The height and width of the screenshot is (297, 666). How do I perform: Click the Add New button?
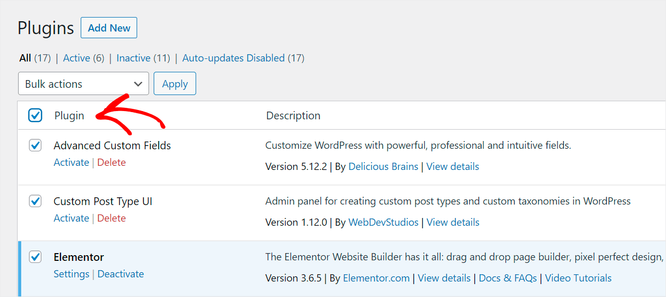(109, 28)
